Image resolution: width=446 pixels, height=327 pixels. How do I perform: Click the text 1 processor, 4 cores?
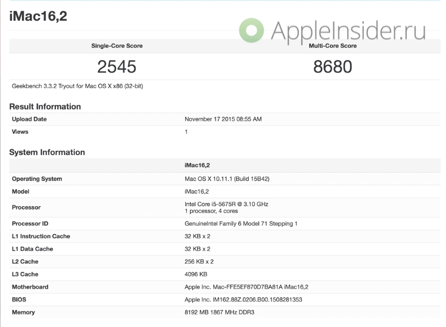tap(211, 211)
